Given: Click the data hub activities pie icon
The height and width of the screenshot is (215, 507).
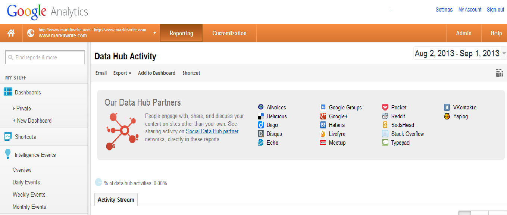Looking at the screenshot, I should [x=98, y=182].
